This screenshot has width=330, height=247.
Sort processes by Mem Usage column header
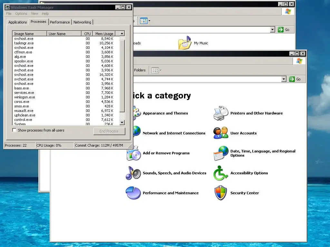click(104, 33)
